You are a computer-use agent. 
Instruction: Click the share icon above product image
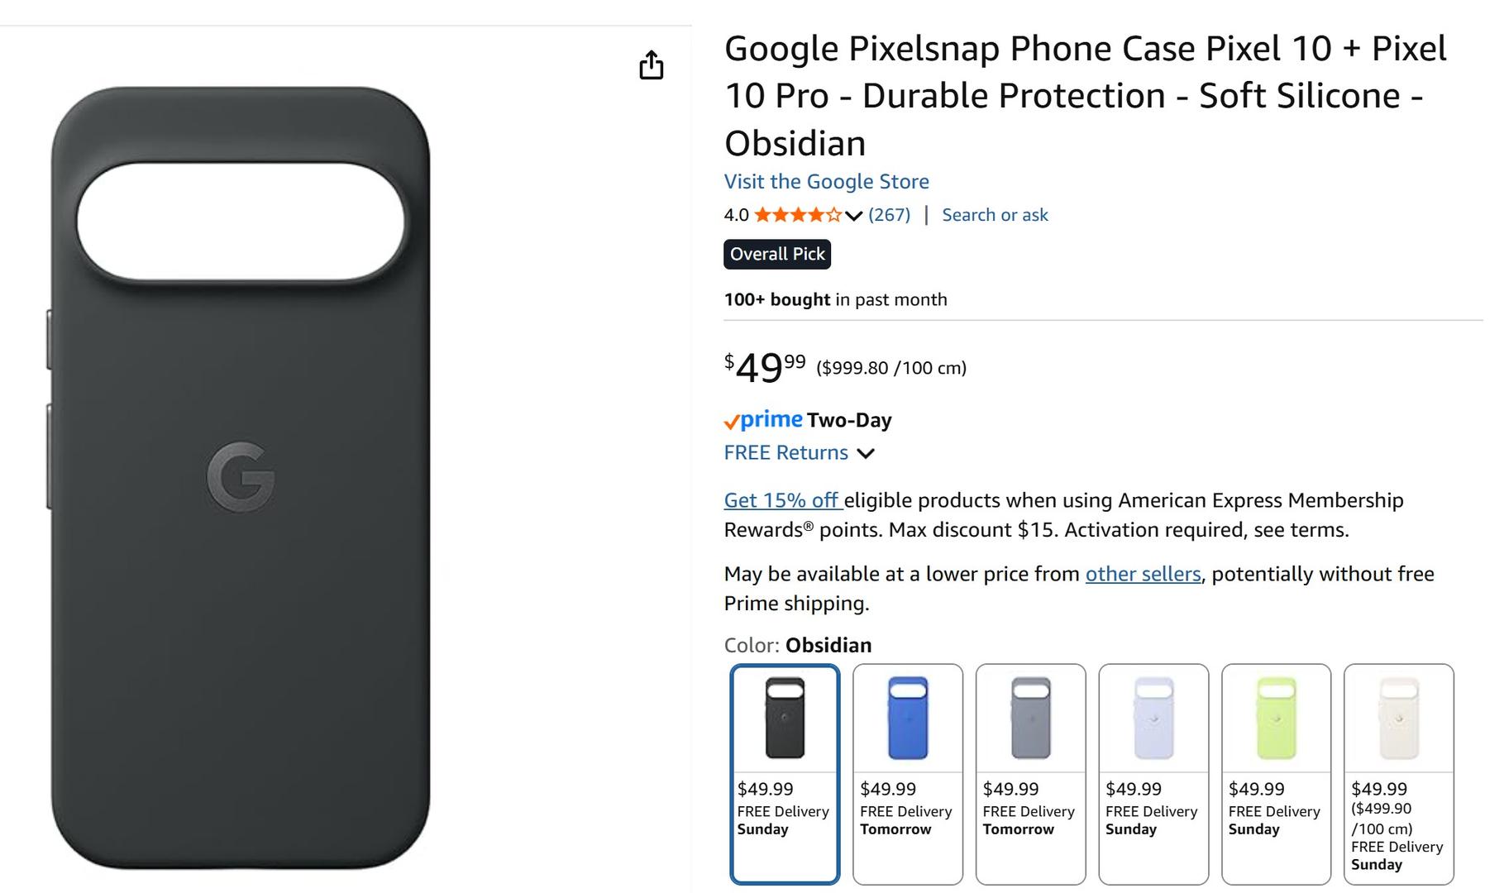651,65
